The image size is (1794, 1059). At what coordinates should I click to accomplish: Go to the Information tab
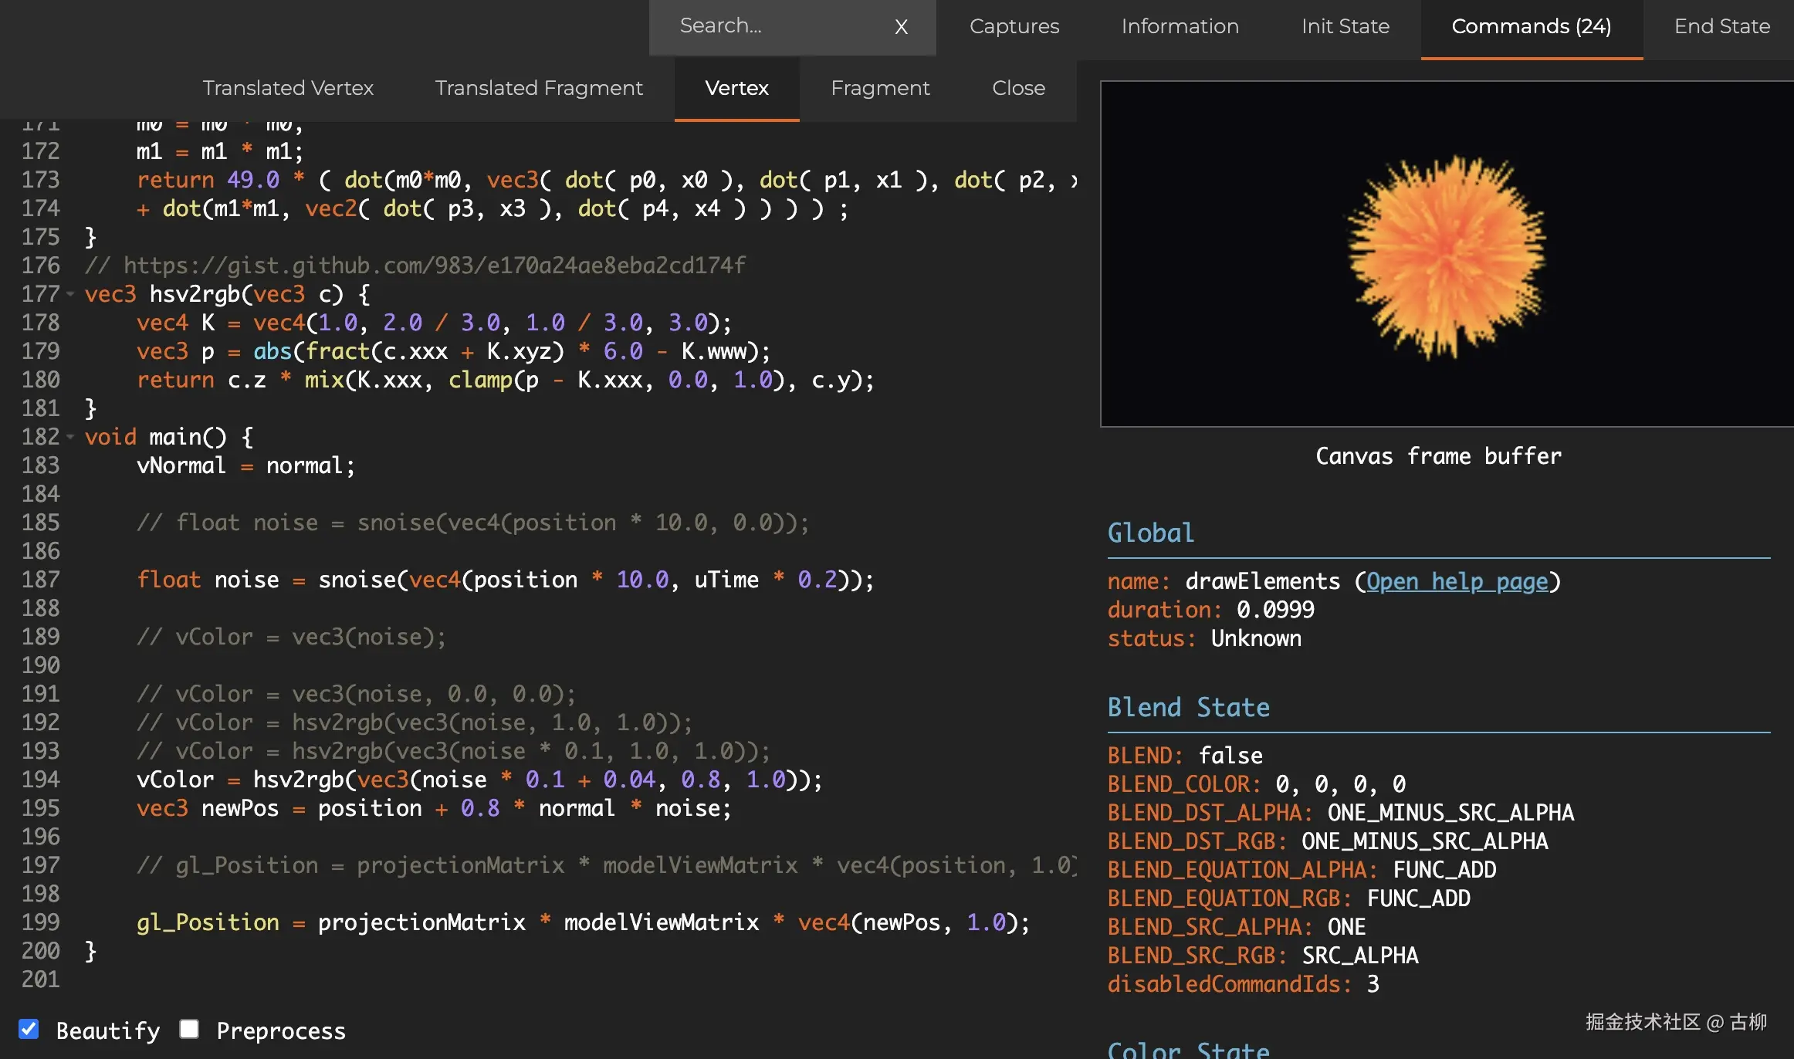coord(1180,26)
